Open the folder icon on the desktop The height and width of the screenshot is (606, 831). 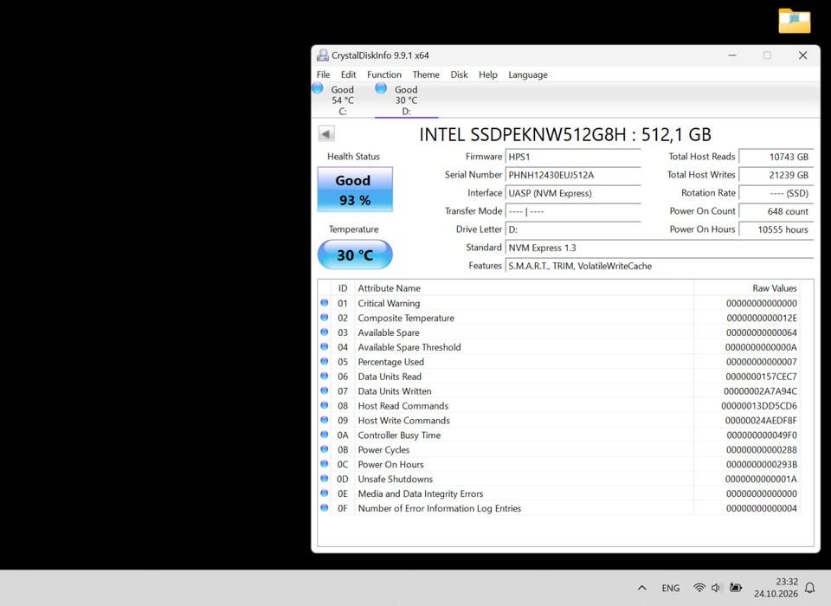coord(794,21)
